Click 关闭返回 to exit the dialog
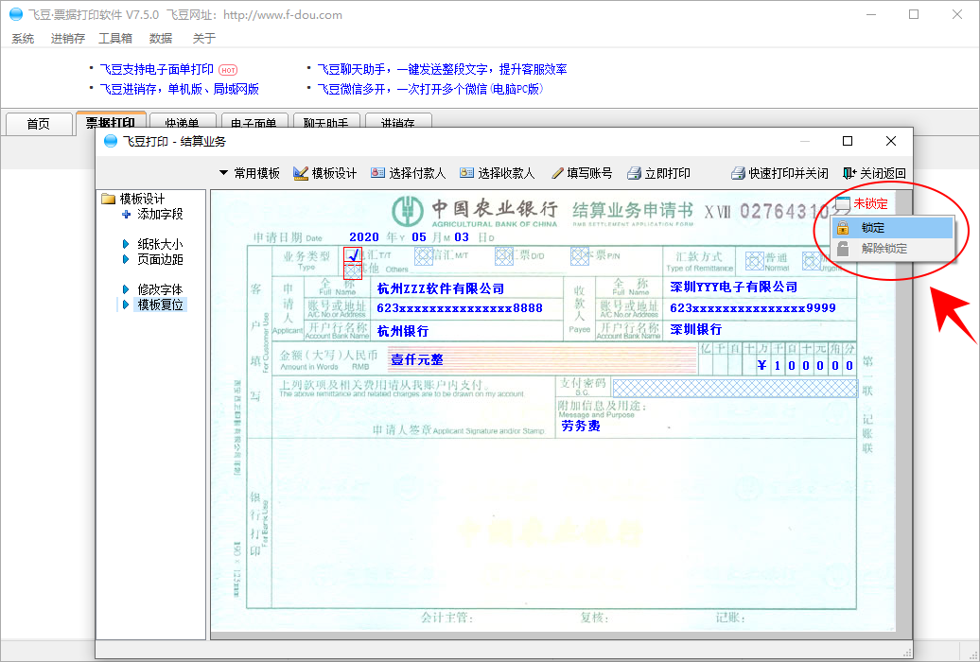Screen dimensions: 980x662 point(874,173)
